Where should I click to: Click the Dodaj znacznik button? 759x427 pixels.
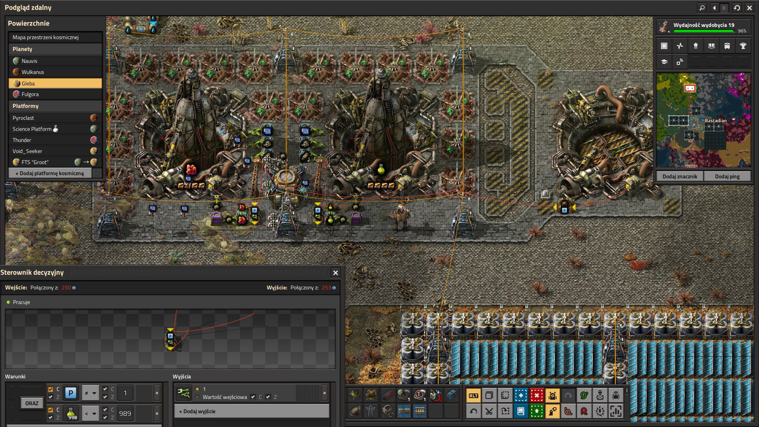(x=680, y=176)
